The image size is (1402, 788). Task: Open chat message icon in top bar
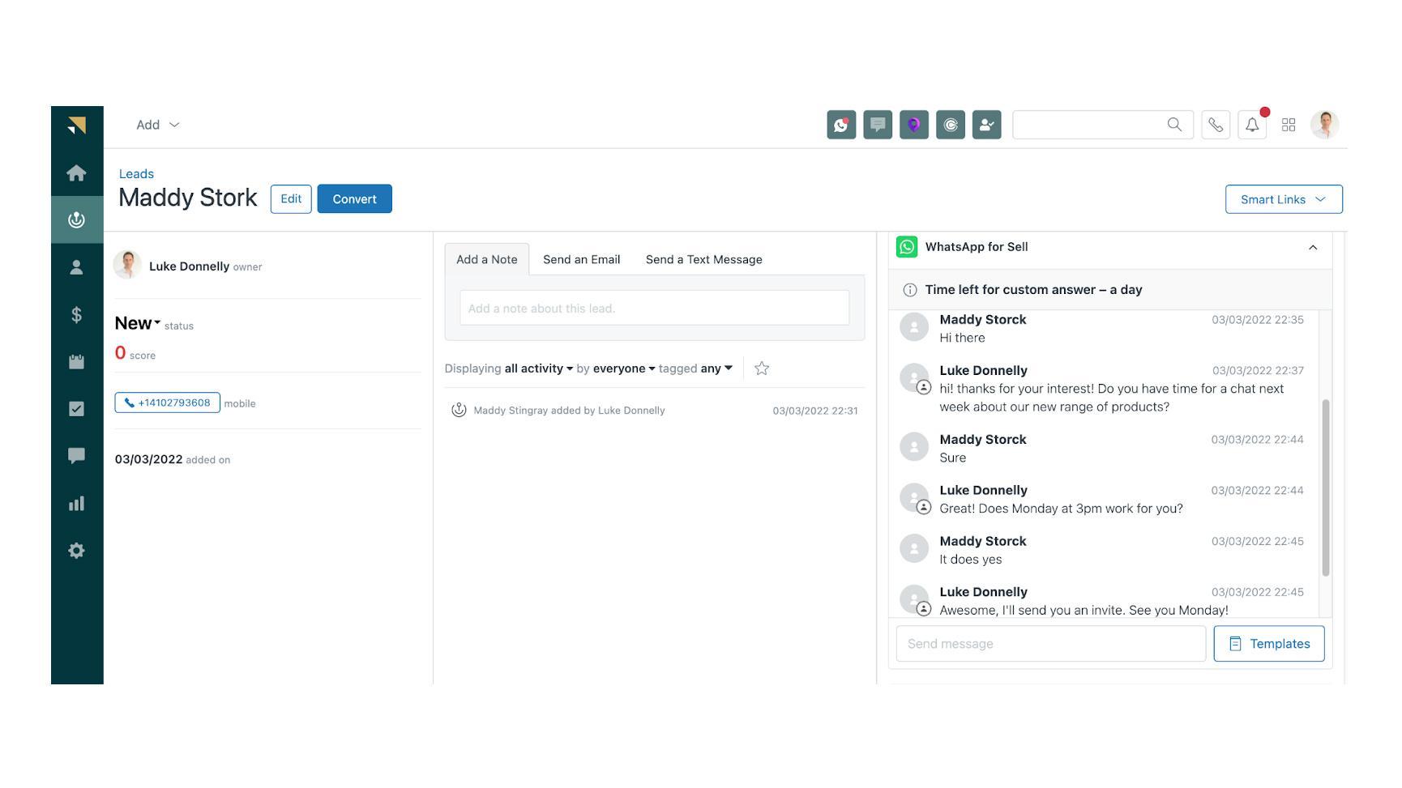878,125
